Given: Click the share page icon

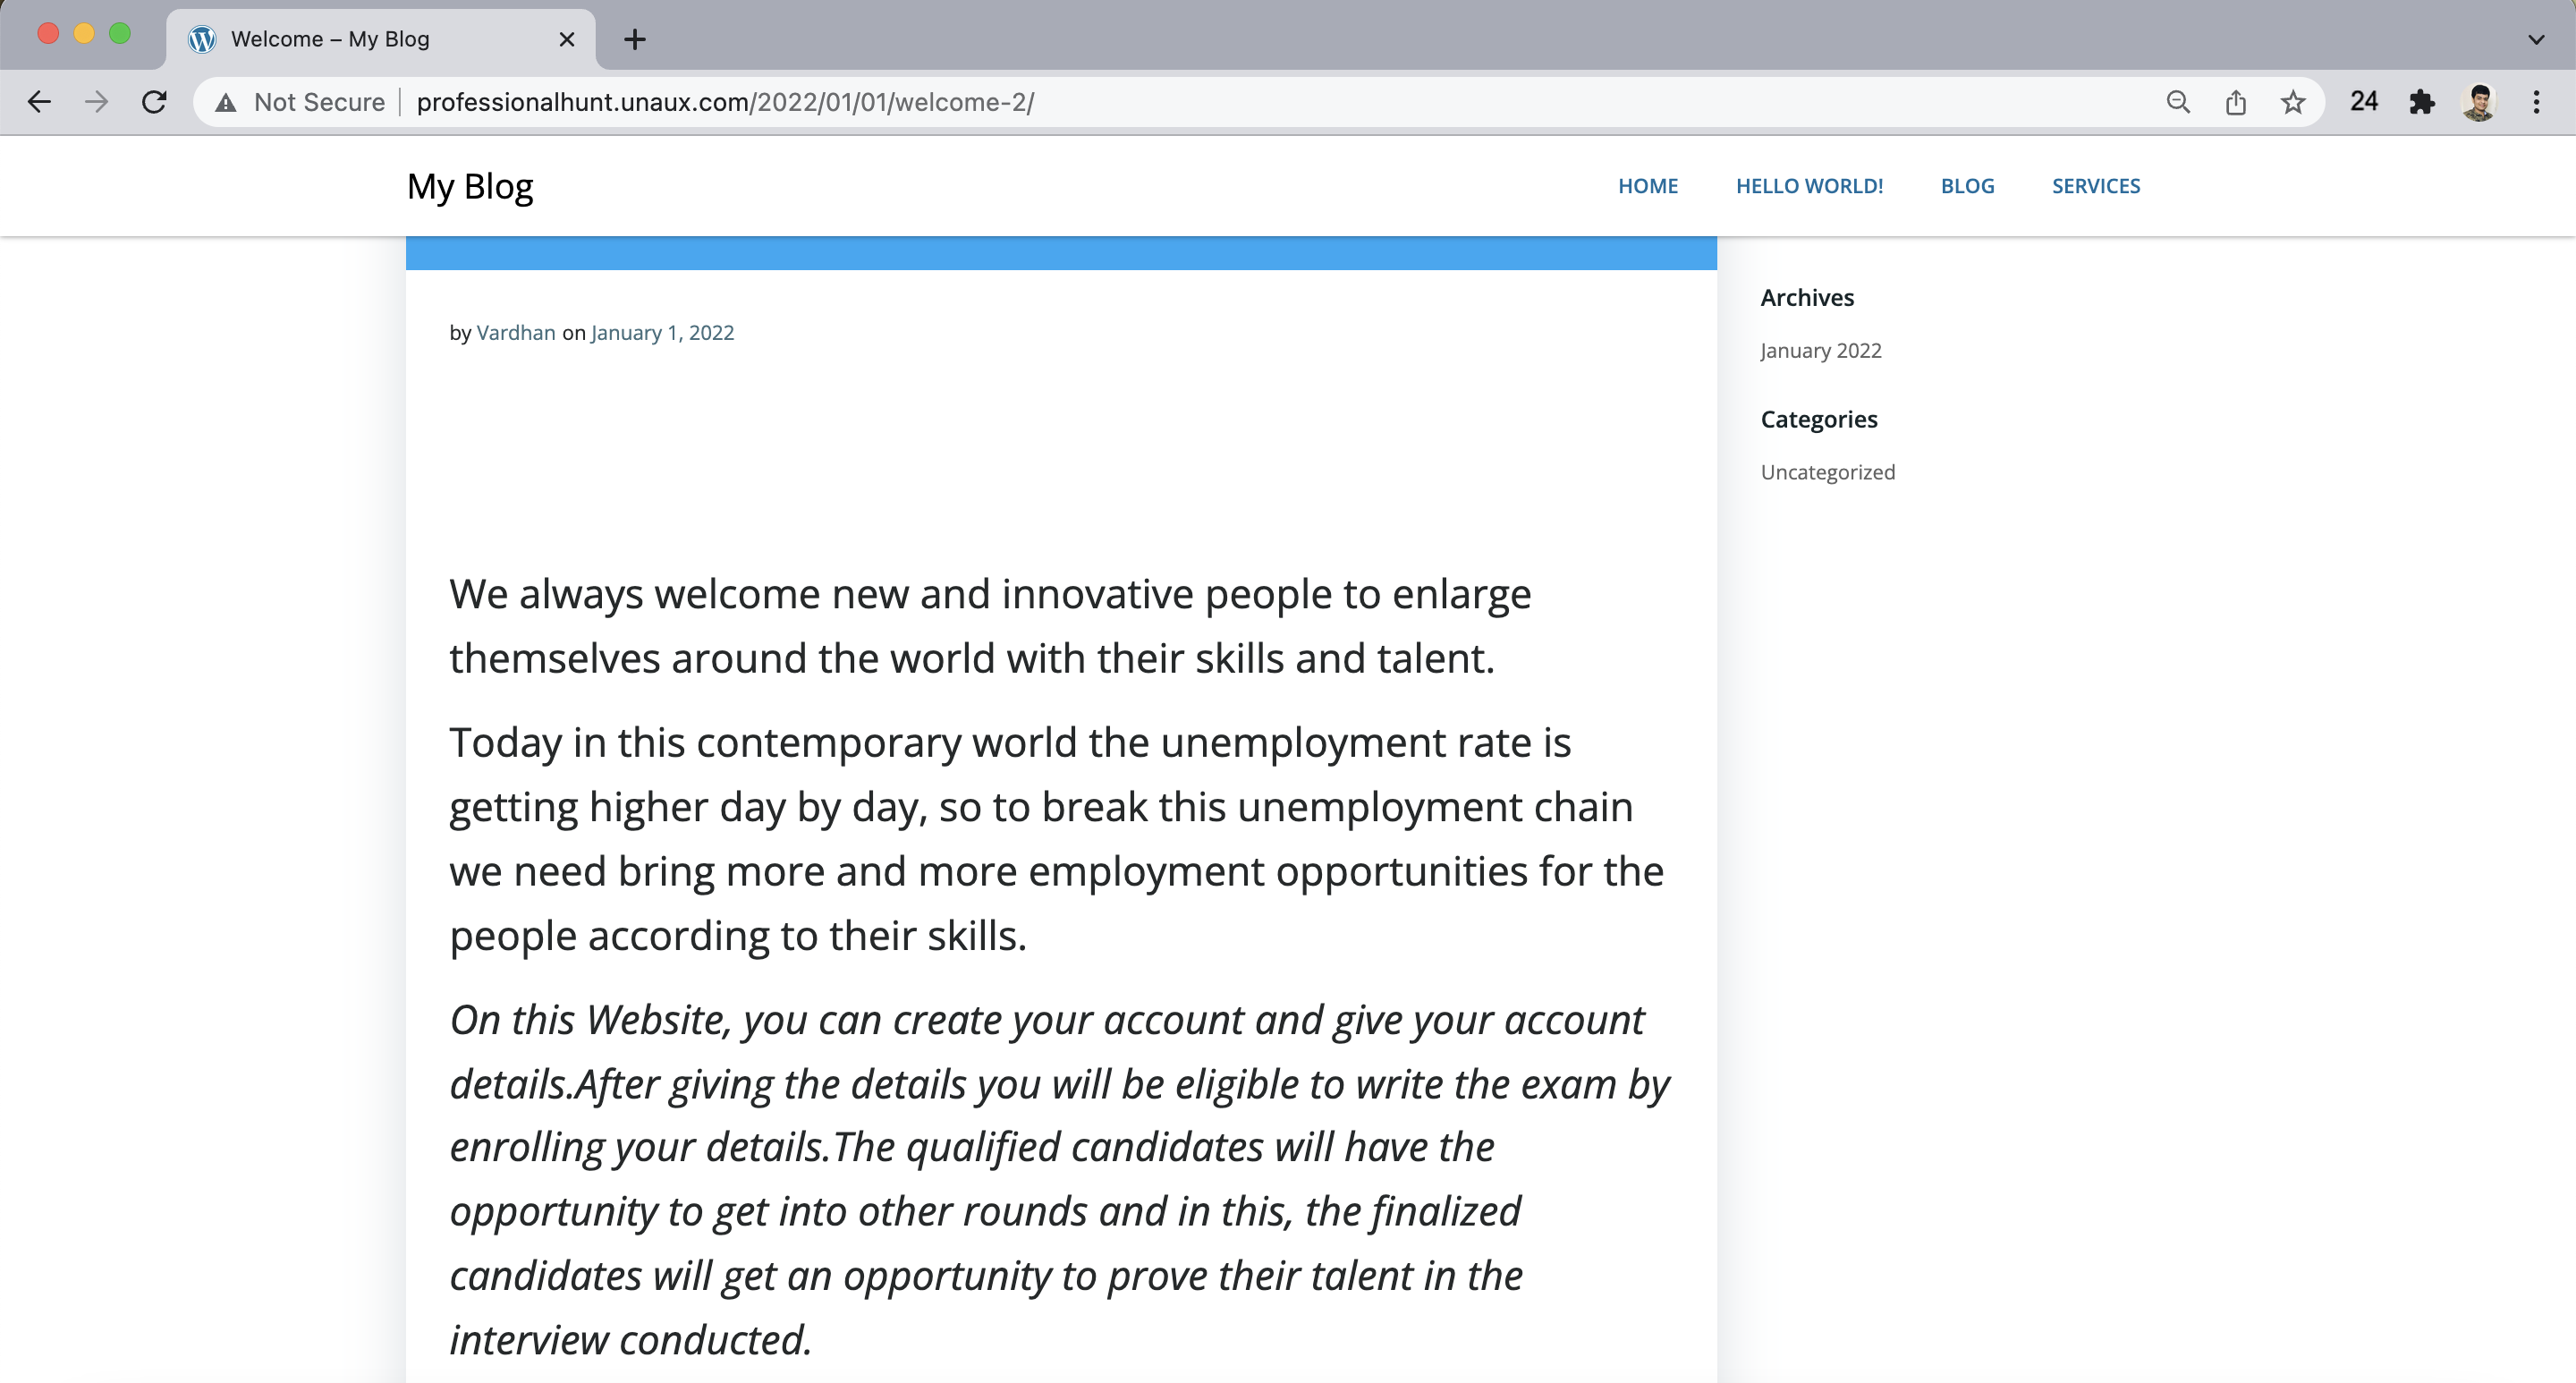Looking at the screenshot, I should (2236, 102).
